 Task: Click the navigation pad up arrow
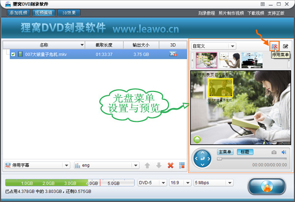[x=203, y=152]
